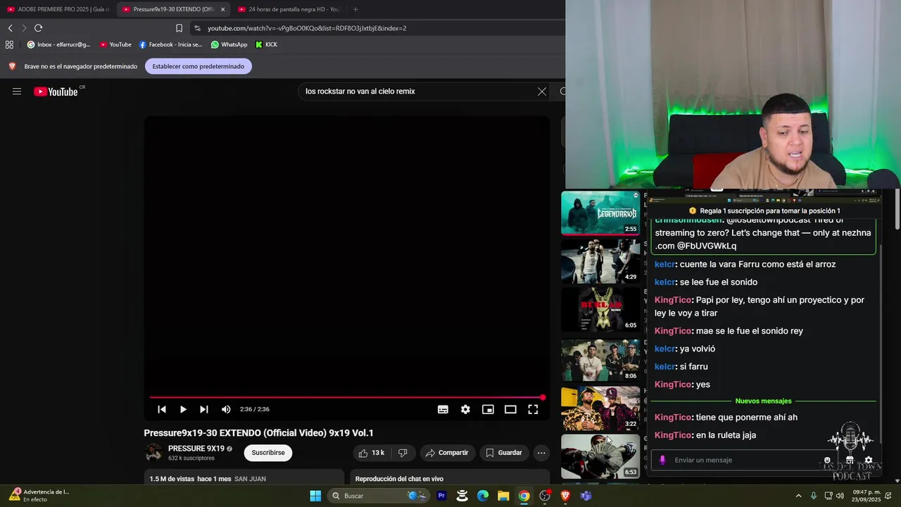The image size is (901, 507).
Task: Like the video with 13 k likes
Action: tap(372, 453)
